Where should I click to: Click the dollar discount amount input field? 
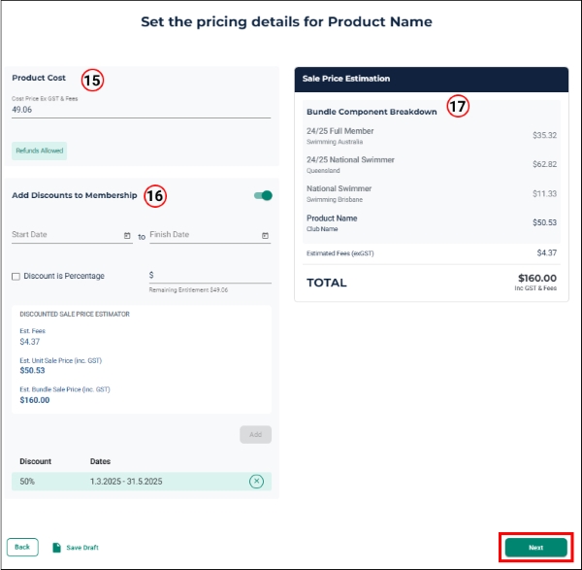[x=210, y=276]
